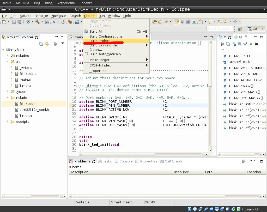Select Build Project menu entry
The image size is (267, 212).
(116, 41)
